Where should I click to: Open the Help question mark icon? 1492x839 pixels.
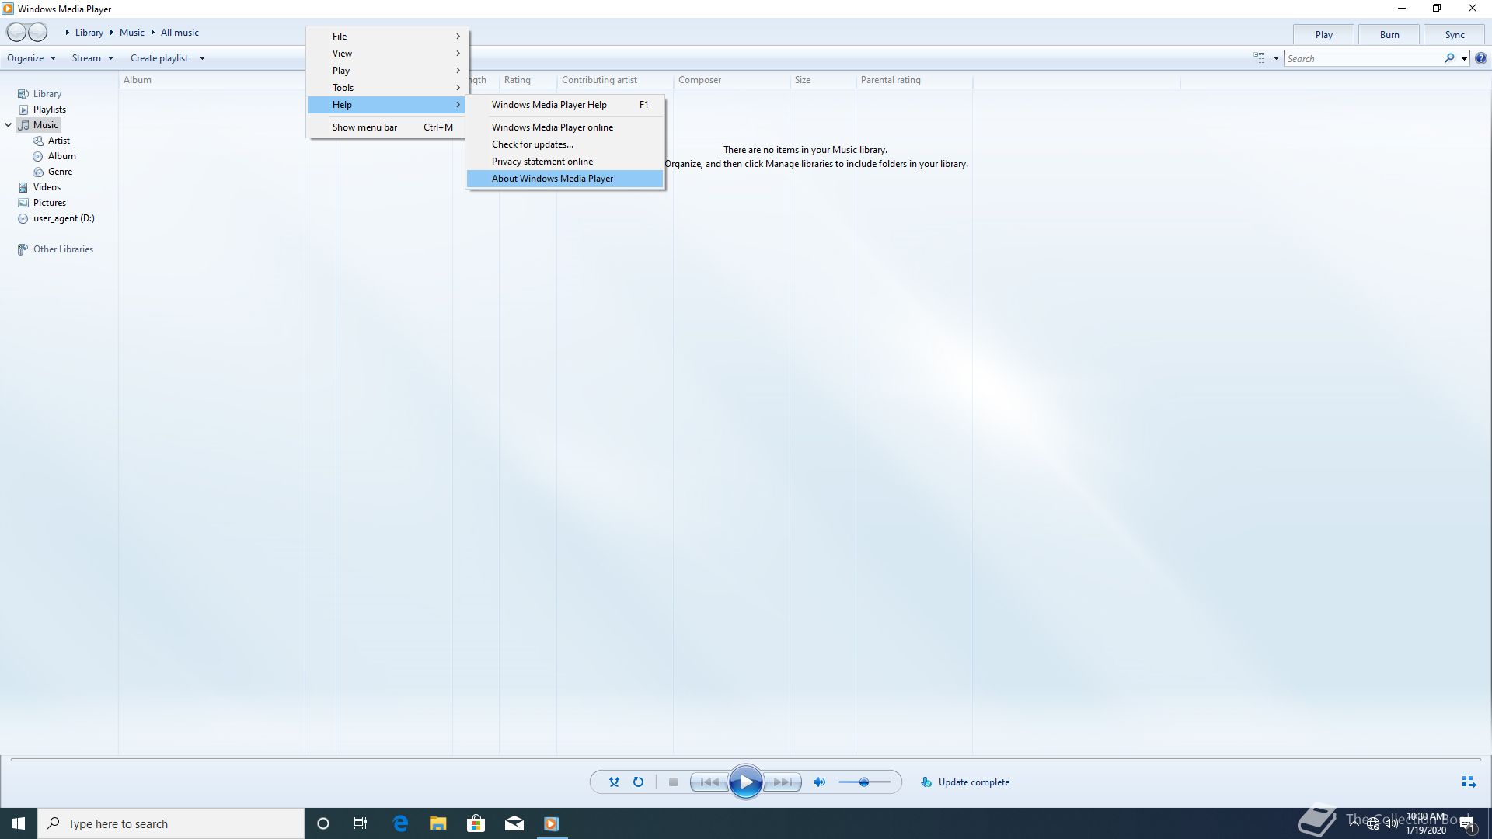point(1481,58)
